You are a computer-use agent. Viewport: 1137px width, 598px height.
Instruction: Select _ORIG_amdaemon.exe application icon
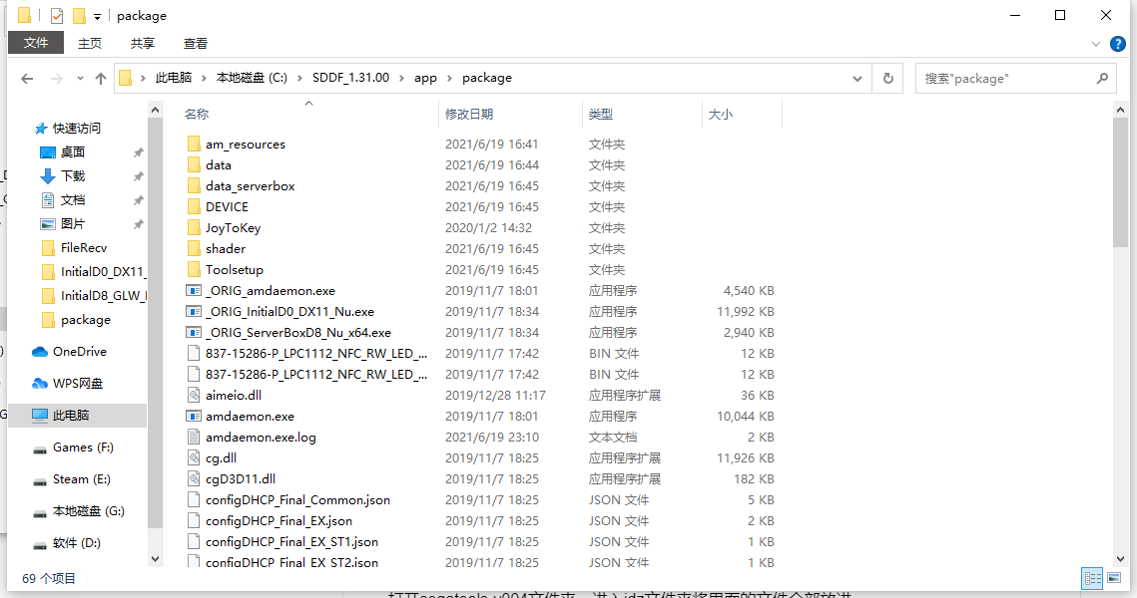coord(194,290)
